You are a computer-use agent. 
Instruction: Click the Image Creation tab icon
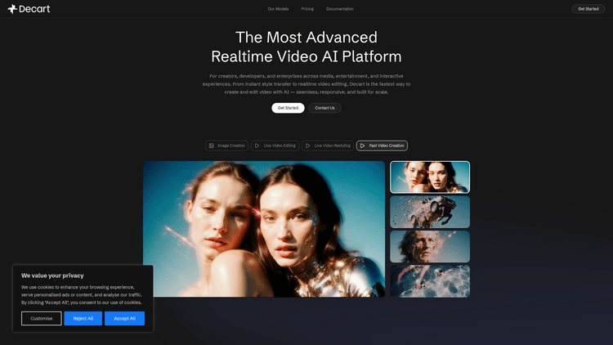(x=212, y=146)
